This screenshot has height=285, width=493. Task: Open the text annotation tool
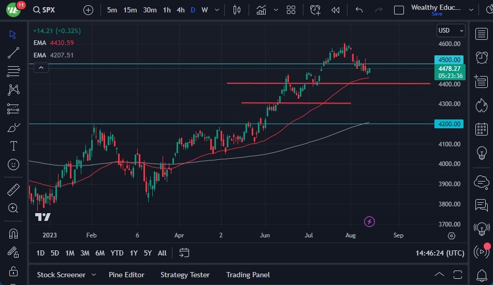(13, 146)
